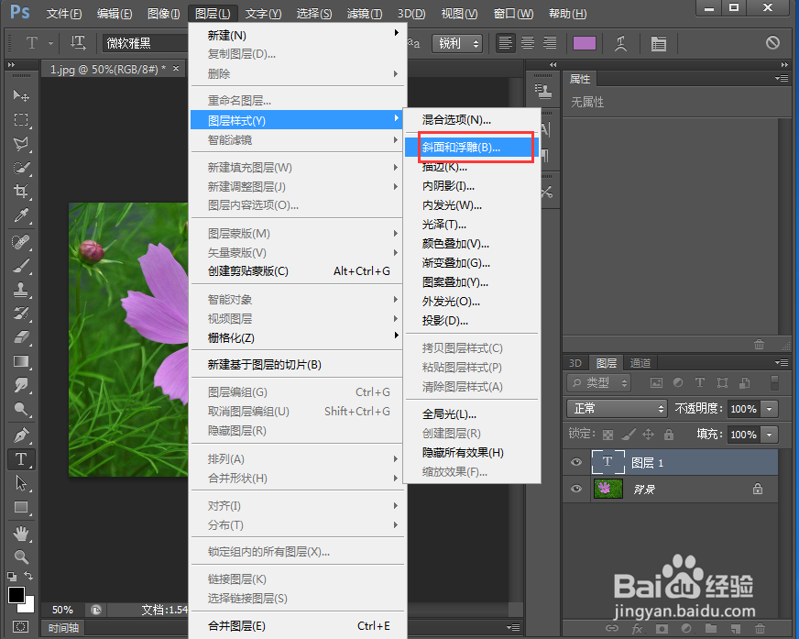The height and width of the screenshot is (639, 799).
Task: Select the Pen tool
Action: (x=21, y=435)
